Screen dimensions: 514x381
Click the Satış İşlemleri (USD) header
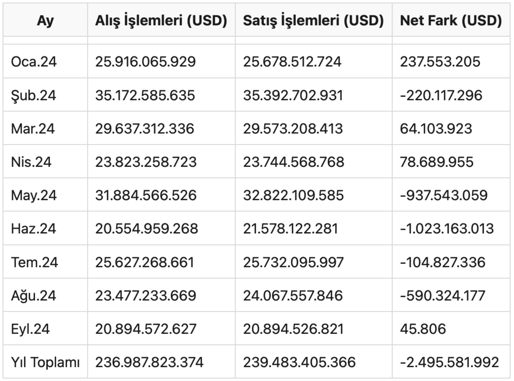pyautogui.click(x=313, y=20)
